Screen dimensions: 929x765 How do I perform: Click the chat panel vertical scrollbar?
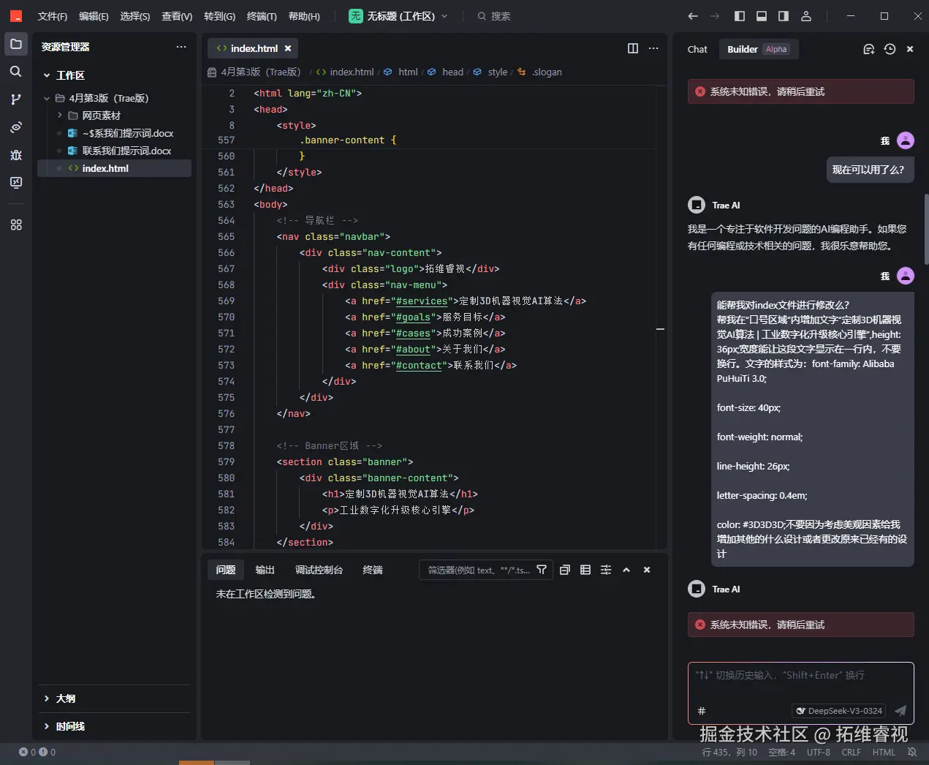click(x=926, y=228)
